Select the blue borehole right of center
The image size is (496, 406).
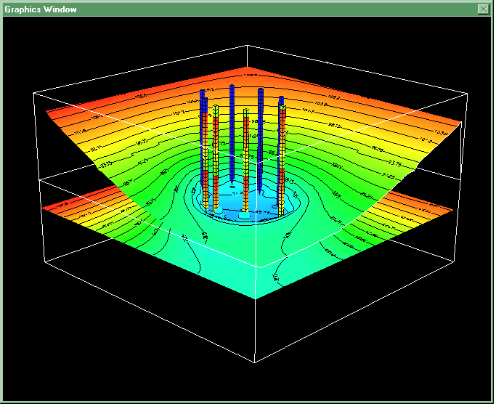[260, 131]
